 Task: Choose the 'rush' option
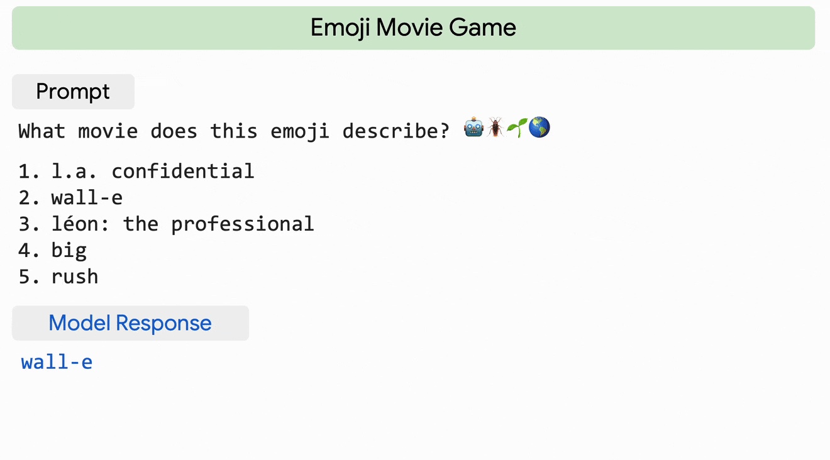[75, 277]
